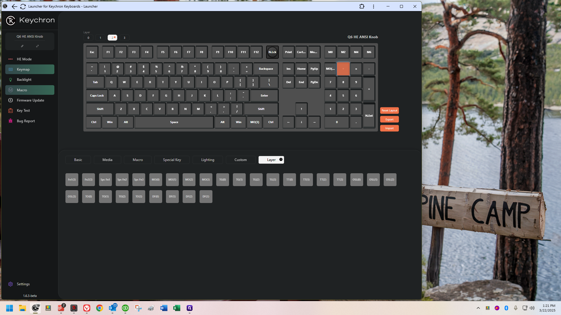The height and width of the screenshot is (315, 561).
Task: Select the highlighted orange numpad divide key
Action: [x=343, y=69]
